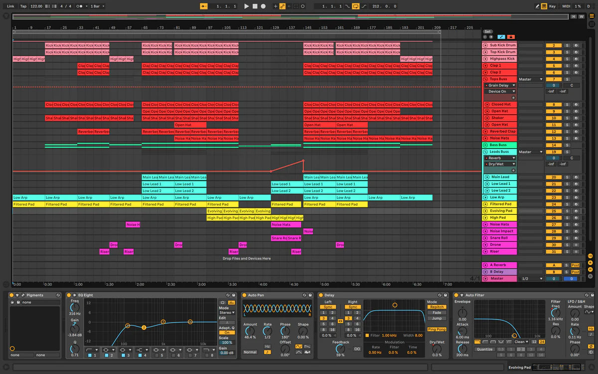Open the Key mapping mode
The image size is (598, 374).
coord(552,6)
